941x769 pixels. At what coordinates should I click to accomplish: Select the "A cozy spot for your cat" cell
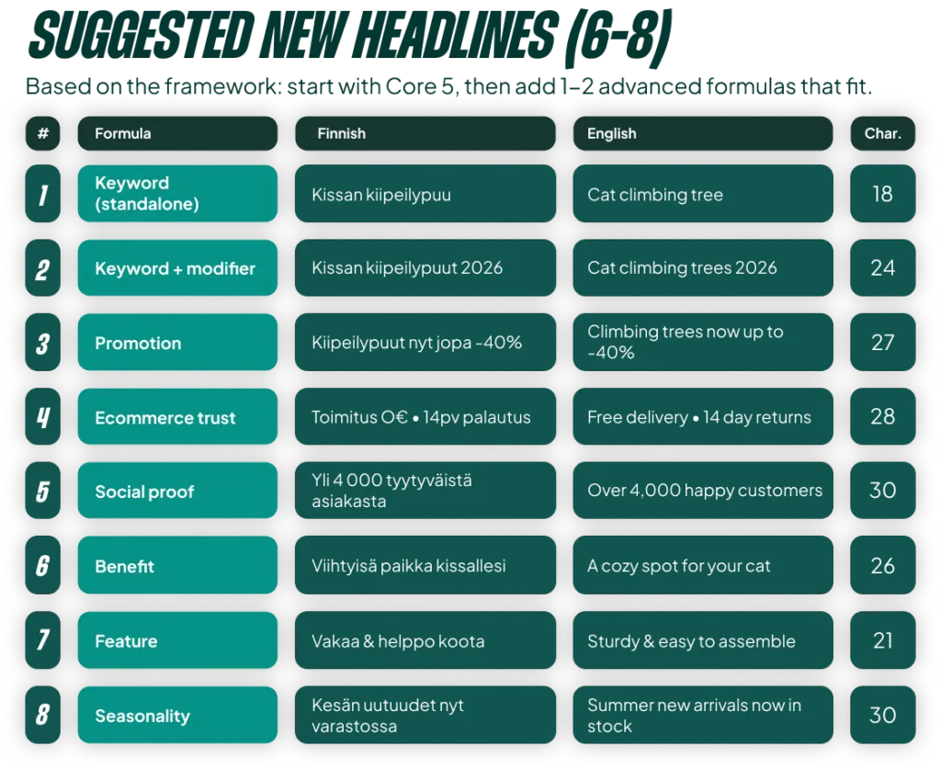703,565
